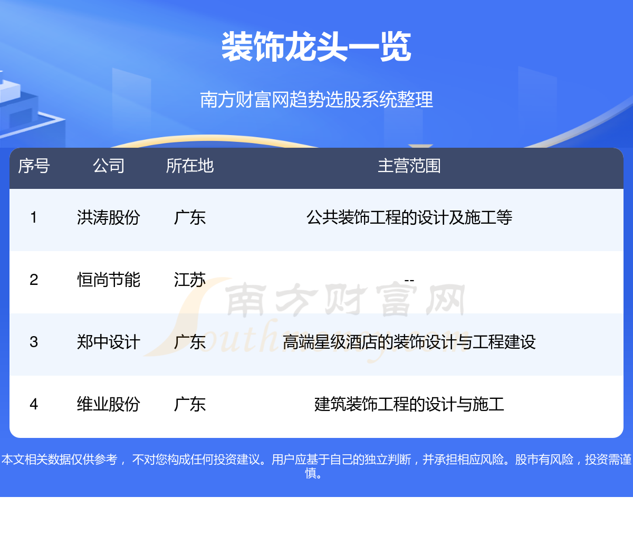The width and height of the screenshot is (633, 554).
Task: Click the 主营范围 column header
Action: coord(409,166)
